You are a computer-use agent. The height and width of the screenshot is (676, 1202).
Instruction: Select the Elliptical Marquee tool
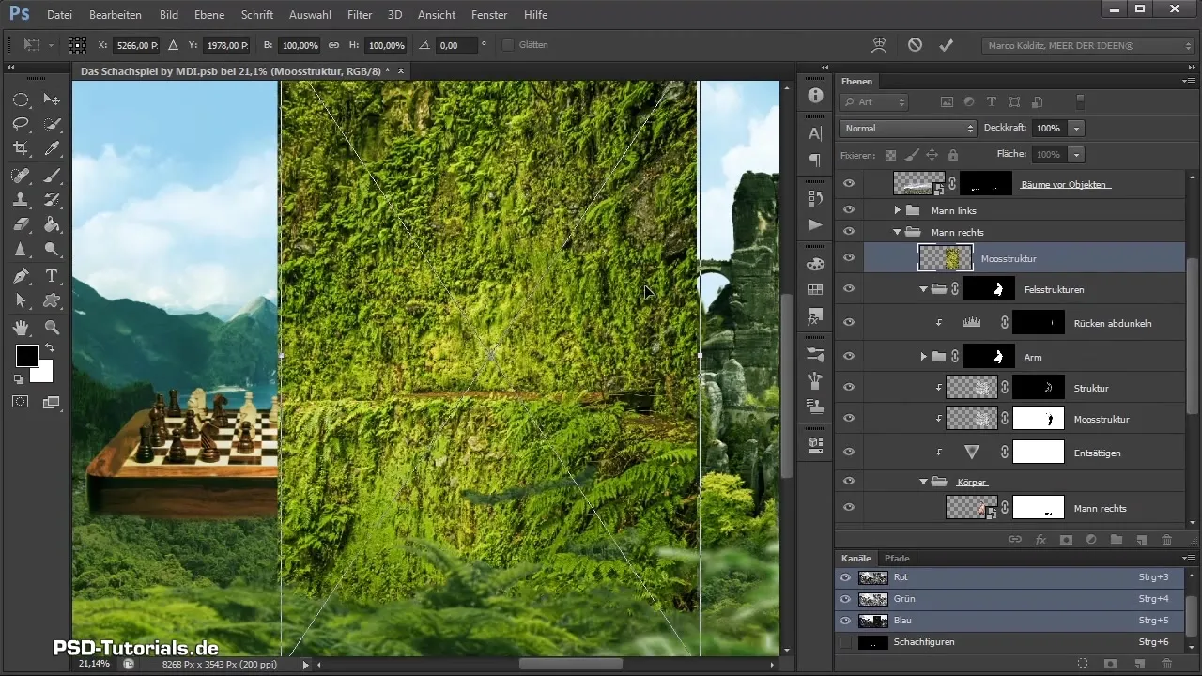pyautogui.click(x=21, y=100)
